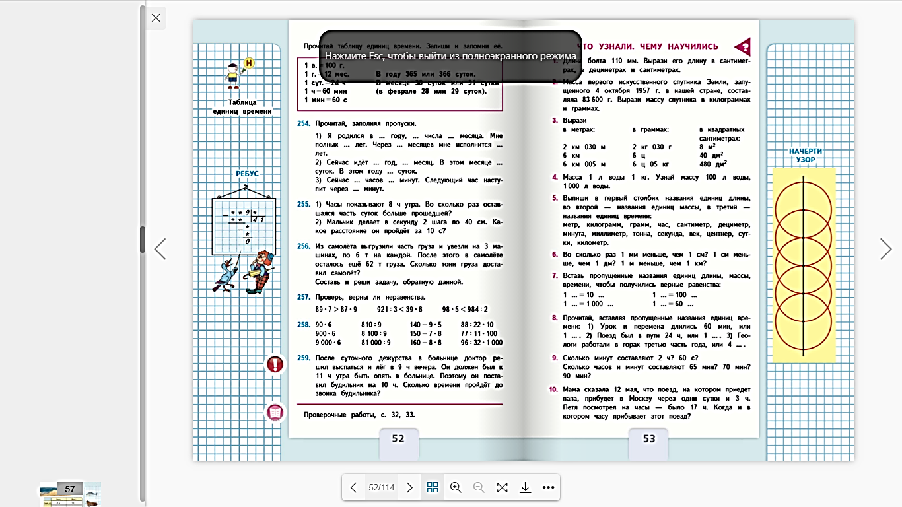Zoom in using the magnifier plus icon

coord(456,488)
